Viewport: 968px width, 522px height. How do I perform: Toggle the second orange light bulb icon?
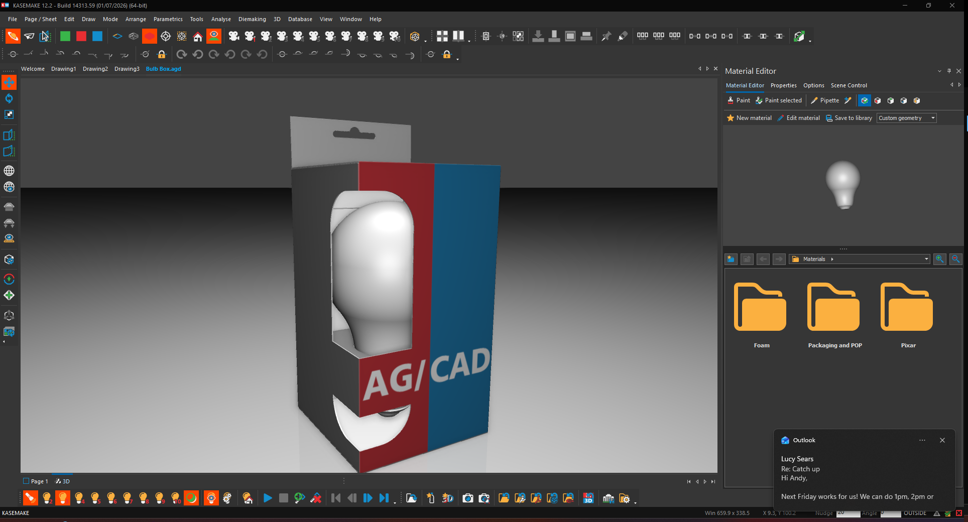pyautogui.click(x=63, y=498)
